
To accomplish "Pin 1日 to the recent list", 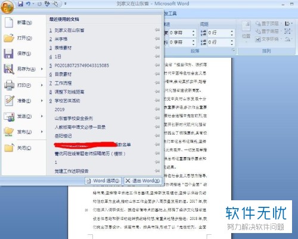I will click(157, 56).
